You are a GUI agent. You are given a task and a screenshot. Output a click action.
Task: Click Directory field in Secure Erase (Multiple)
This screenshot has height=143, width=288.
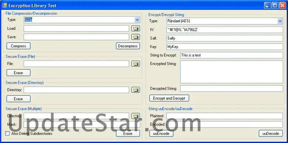pyautogui.click(x=76, y=116)
